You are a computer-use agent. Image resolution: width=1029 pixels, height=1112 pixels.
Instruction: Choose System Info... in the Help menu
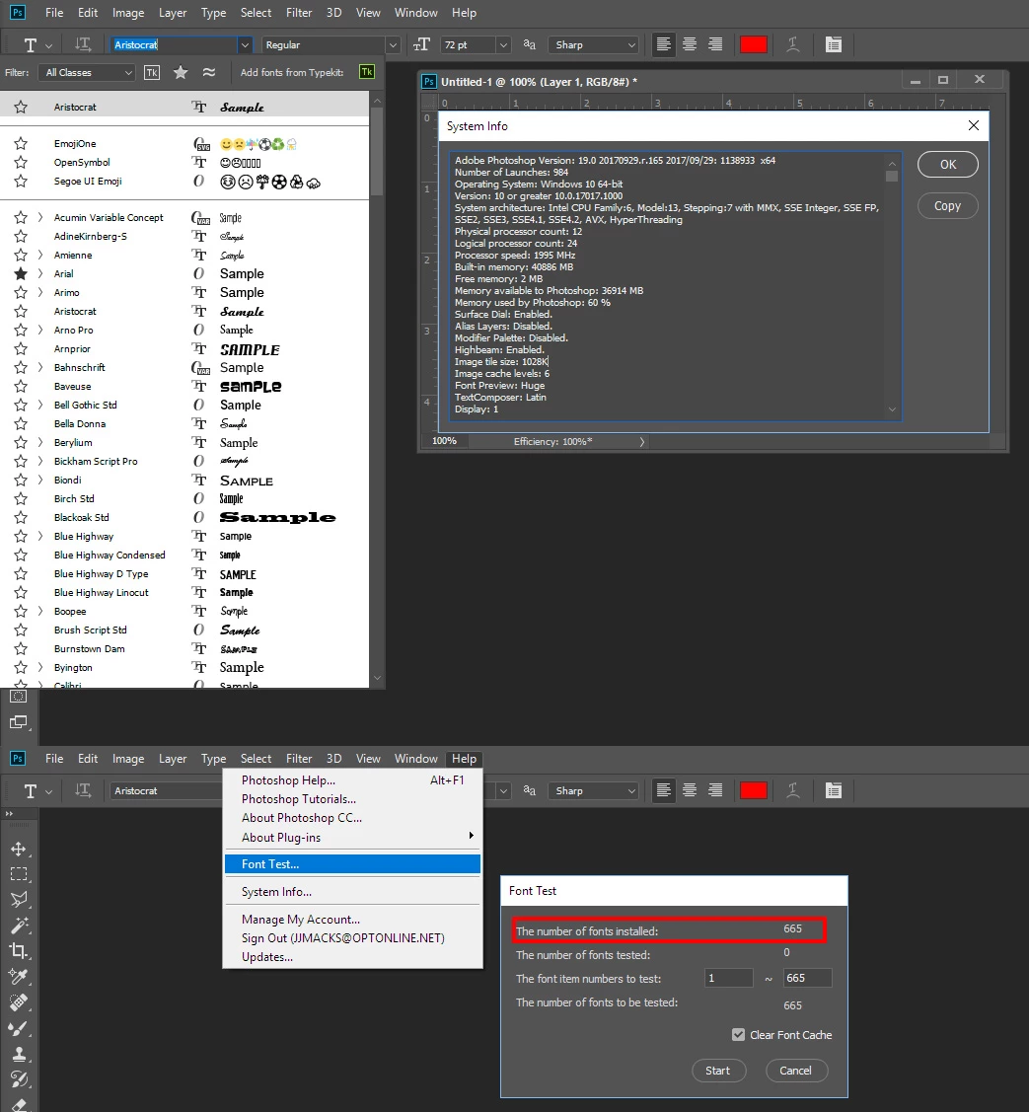[352, 892]
